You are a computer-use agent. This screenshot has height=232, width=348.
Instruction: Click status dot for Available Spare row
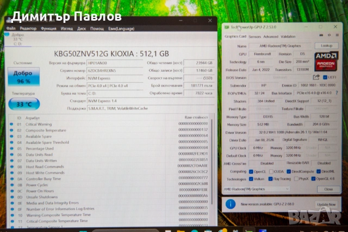[x=11, y=136]
